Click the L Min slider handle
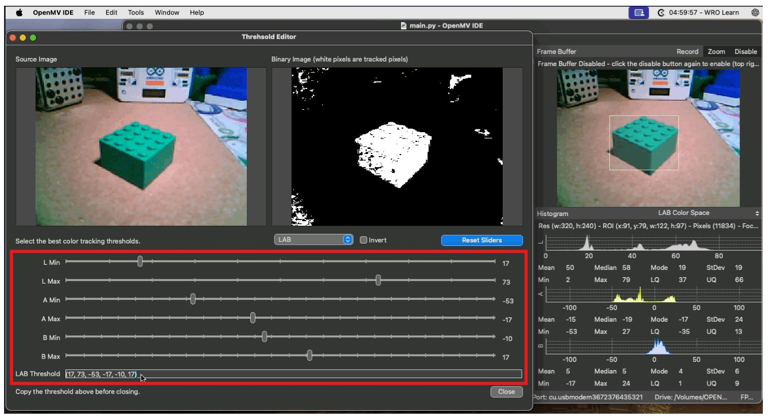This screenshot has height=420, width=768. [140, 261]
